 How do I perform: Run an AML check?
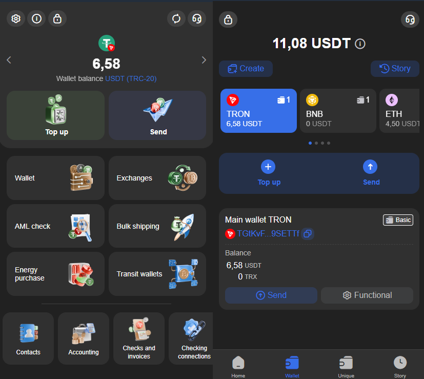[x=55, y=226]
